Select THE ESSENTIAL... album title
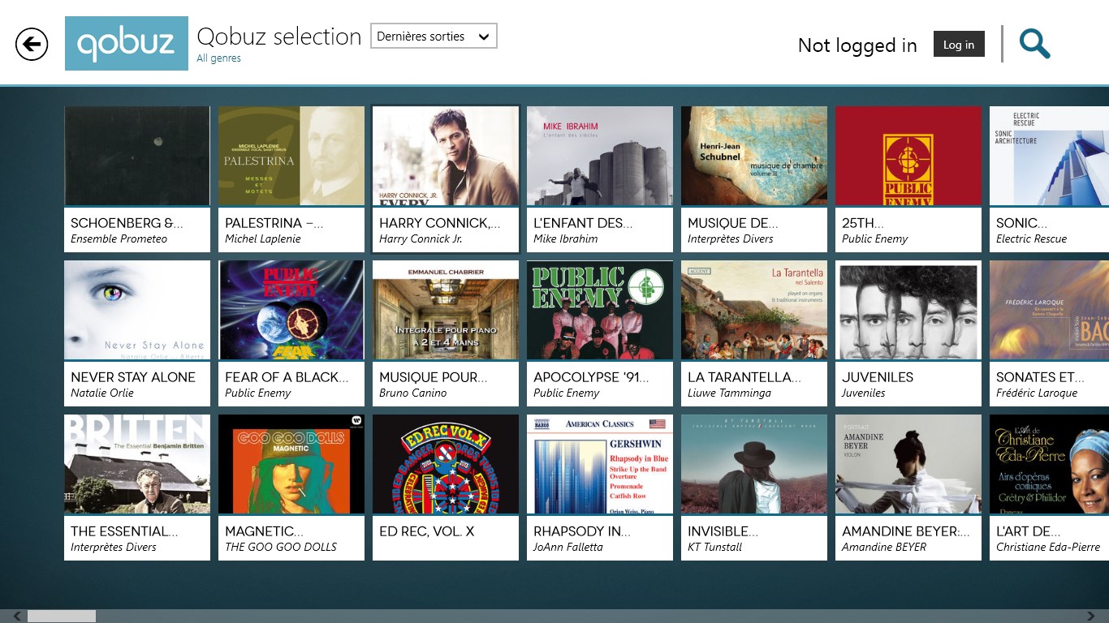The width and height of the screenshot is (1109, 623). (x=124, y=531)
